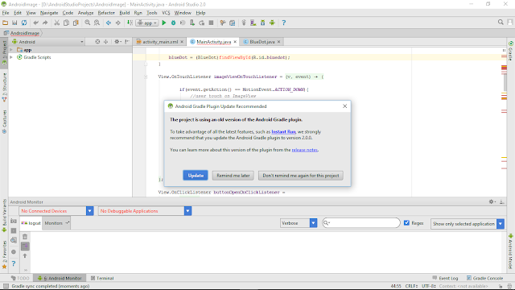The image size is (515, 290).
Task: Click the Back navigation arrow
Action: (109, 23)
